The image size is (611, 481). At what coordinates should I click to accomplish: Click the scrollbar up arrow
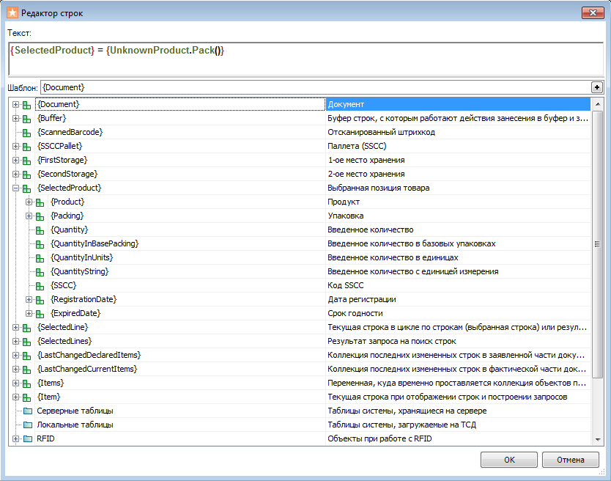coord(597,104)
